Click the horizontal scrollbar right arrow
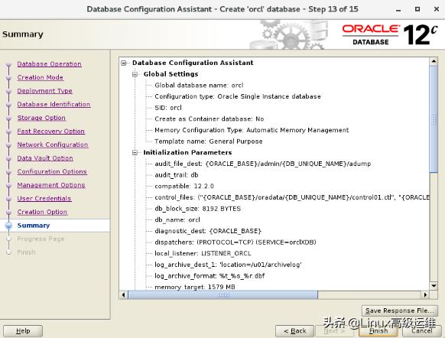The height and width of the screenshot is (338, 445). pyautogui.click(x=425, y=295)
